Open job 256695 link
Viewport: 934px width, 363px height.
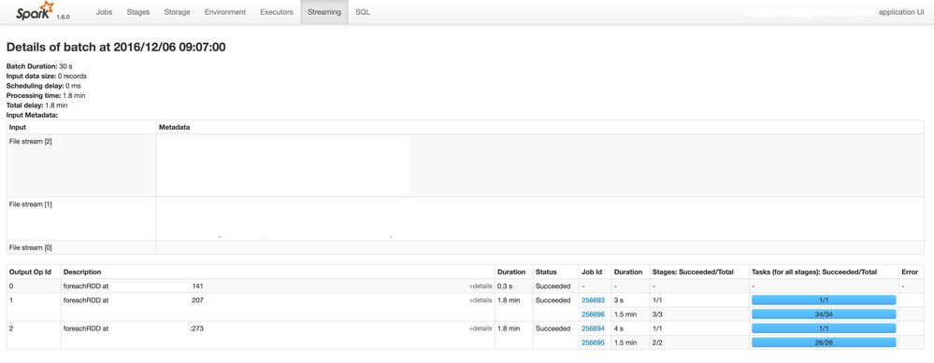(593, 342)
